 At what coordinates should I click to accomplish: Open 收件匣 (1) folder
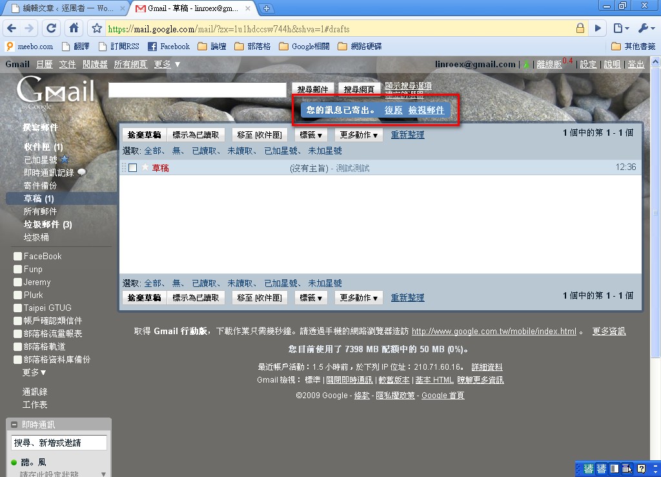[43, 147]
